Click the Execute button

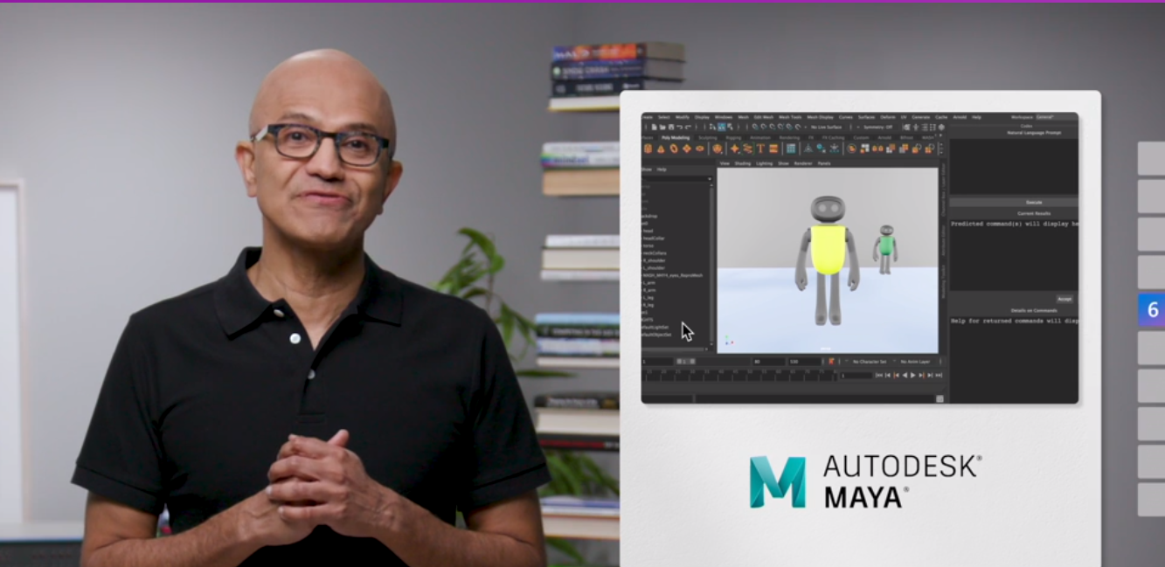pyautogui.click(x=1013, y=202)
